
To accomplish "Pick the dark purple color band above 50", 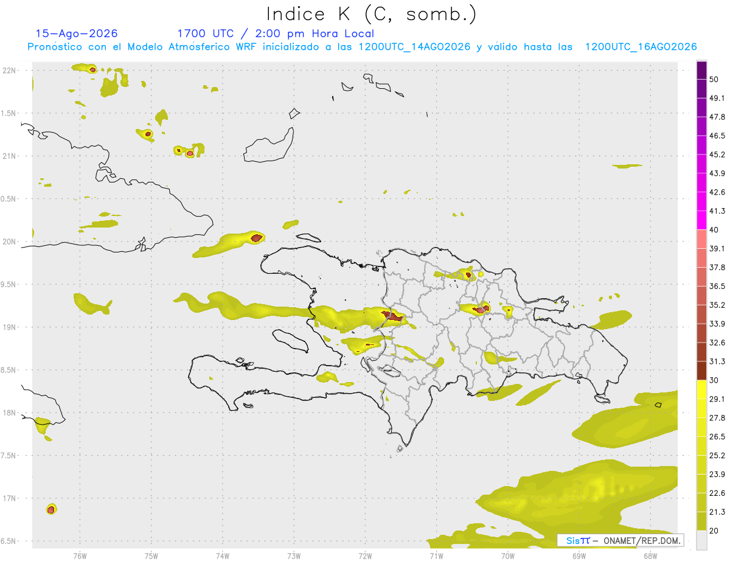I will point(702,71).
